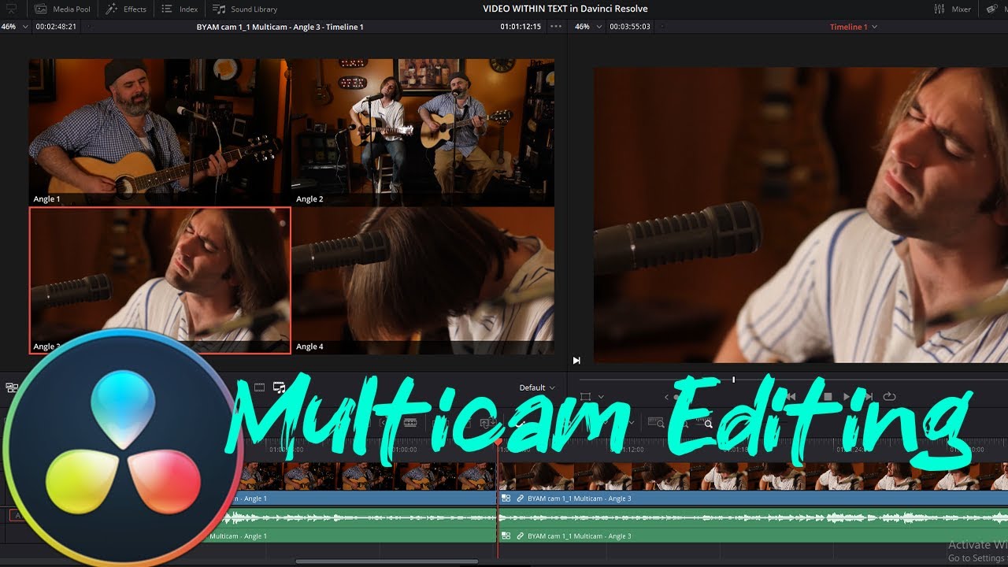Click the link icon on Angle 3 audio clip

pos(520,536)
